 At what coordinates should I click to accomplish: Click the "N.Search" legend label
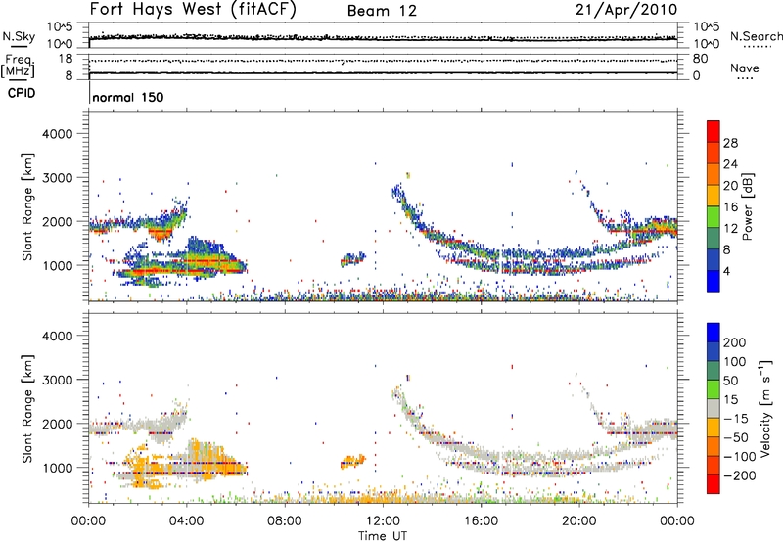coord(756,36)
